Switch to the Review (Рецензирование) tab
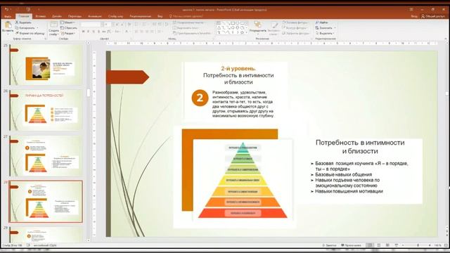The image size is (450, 253). [x=140, y=16]
